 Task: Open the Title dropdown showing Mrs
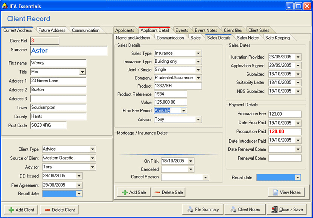pos(82,72)
